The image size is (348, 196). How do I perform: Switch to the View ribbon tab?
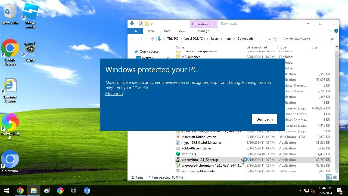click(182, 31)
